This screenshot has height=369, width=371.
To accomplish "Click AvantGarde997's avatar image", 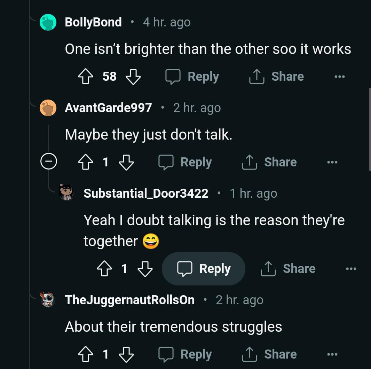I will coord(48,108).
